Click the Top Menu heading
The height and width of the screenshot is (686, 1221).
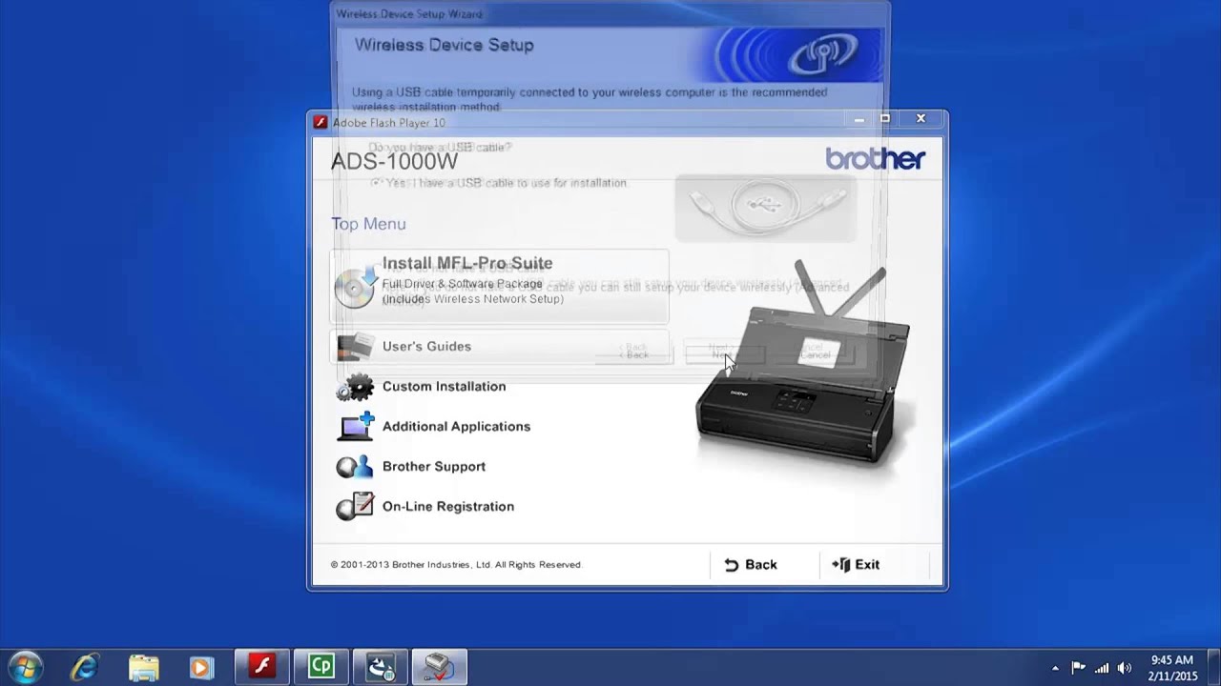(368, 224)
